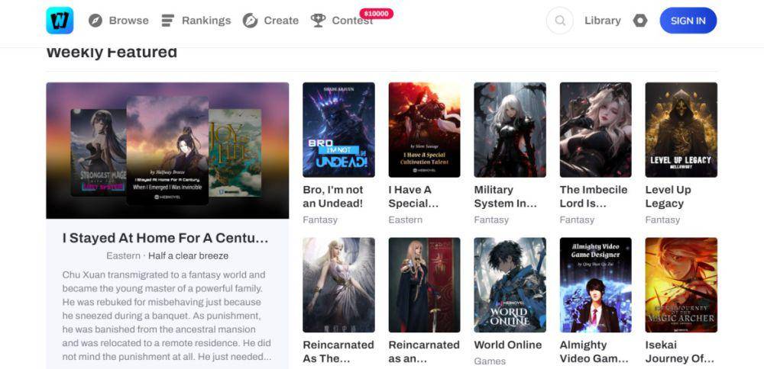Image resolution: width=764 pixels, height=369 pixels.
Task: Click the 'Military System In...' title
Action: [505, 197]
